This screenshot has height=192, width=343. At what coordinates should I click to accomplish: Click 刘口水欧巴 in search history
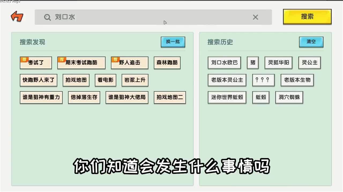click(x=224, y=63)
